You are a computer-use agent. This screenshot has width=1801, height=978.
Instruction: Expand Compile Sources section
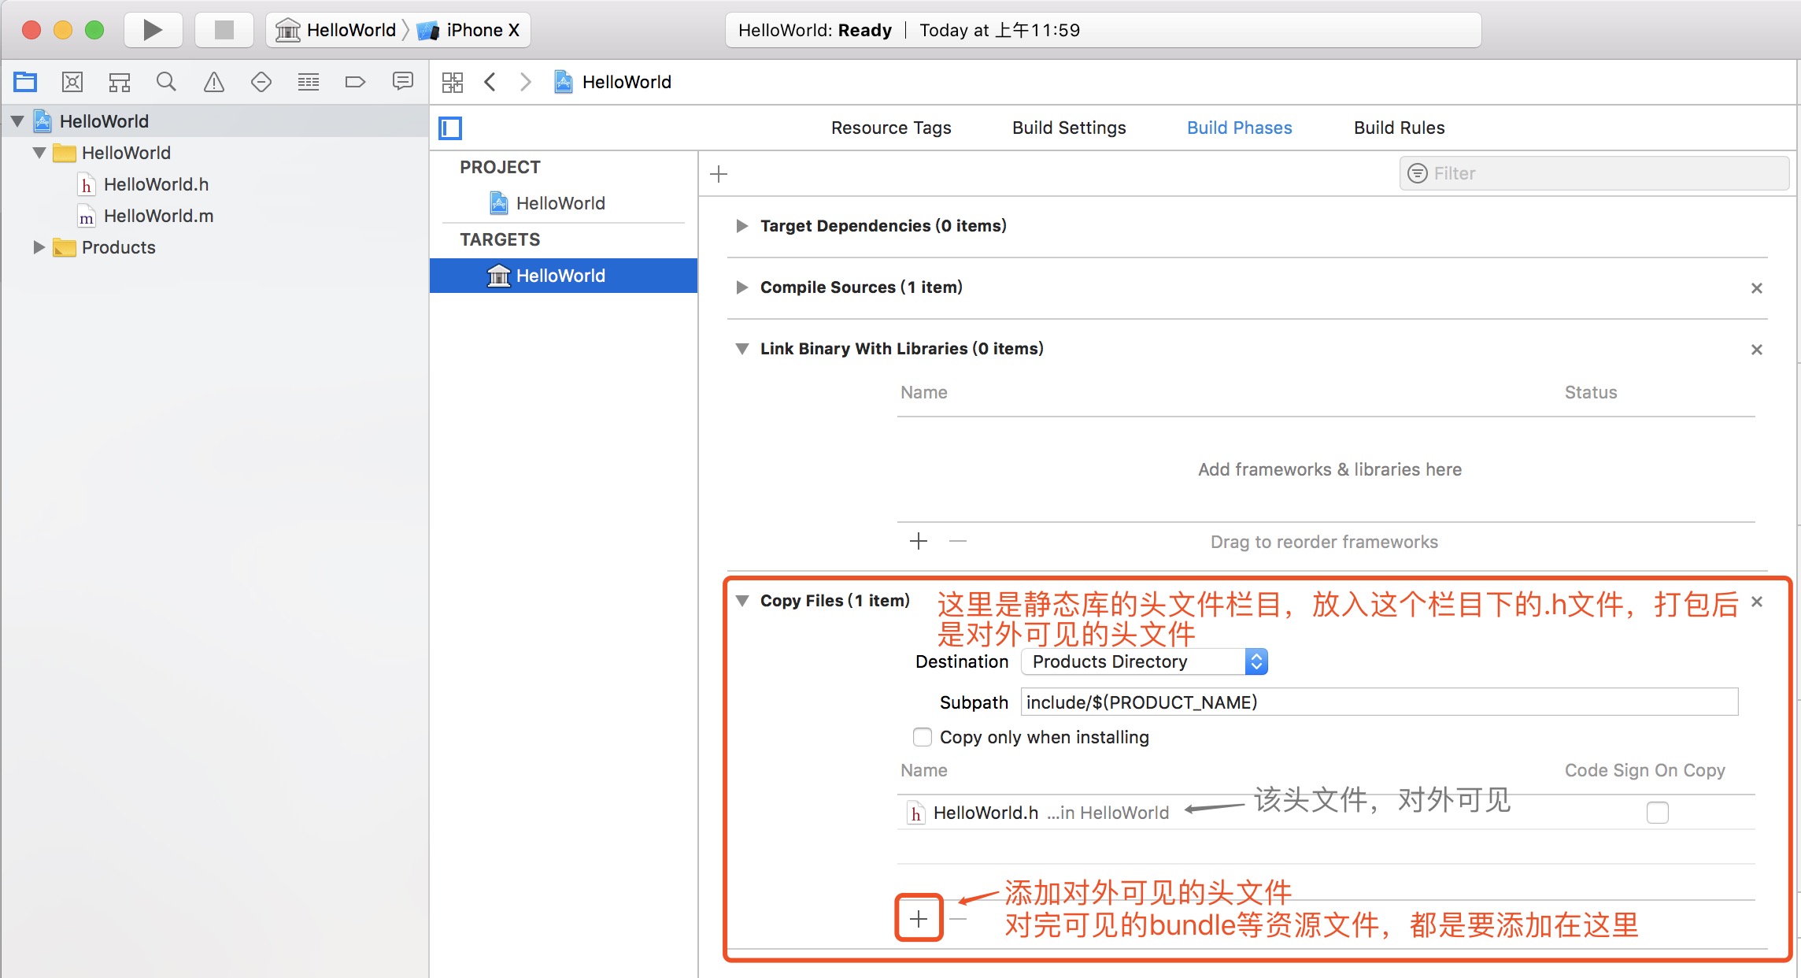click(x=741, y=287)
